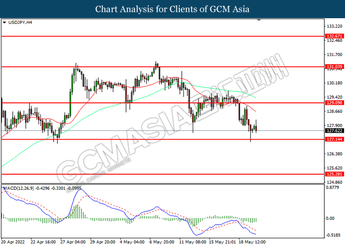Click the 129.420 price scale value
The width and height of the screenshot is (345, 246).
[335, 97]
